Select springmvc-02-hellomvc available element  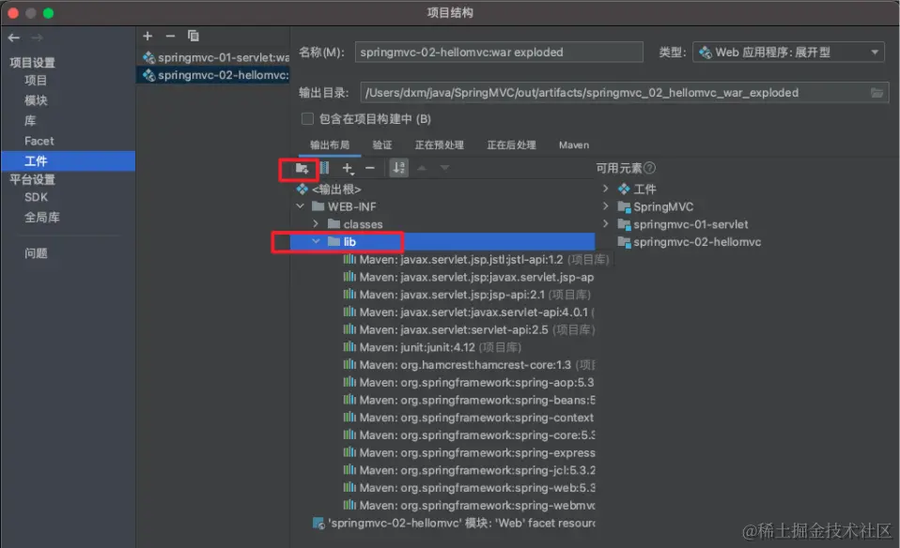click(689, 242)
